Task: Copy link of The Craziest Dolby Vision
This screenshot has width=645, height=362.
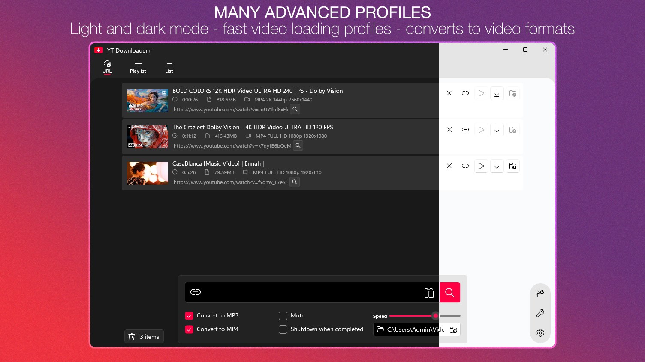Action: click(465, 130)
